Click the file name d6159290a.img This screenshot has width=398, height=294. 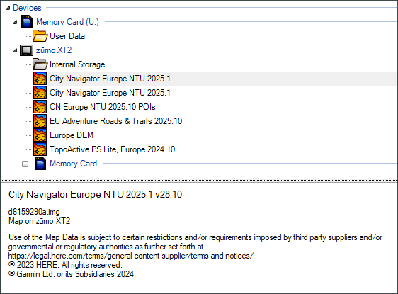tap(34, 212)
